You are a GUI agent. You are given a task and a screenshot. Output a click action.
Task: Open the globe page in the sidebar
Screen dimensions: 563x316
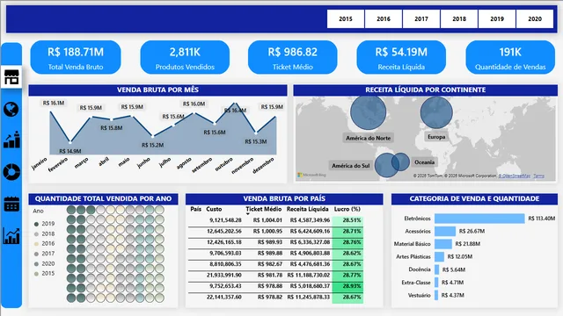tap(11, 109)
